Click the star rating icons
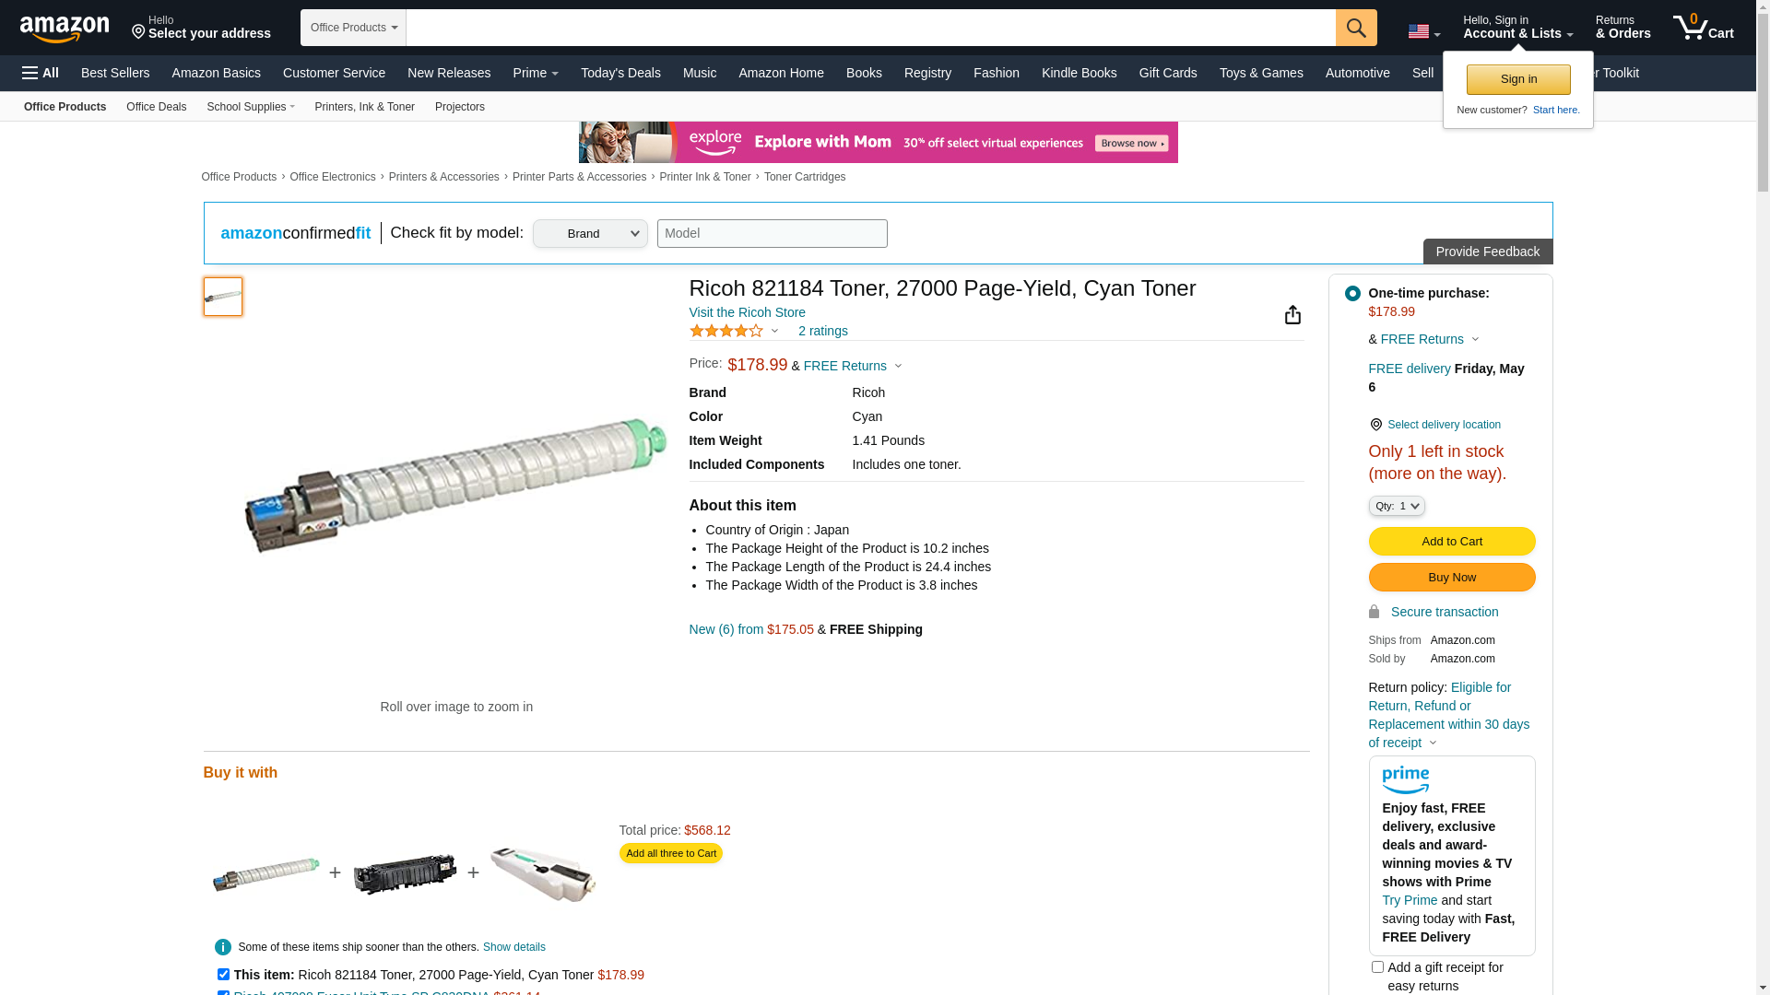Image resolution: width=1770 pixels, height=995 pixels. 726,331
